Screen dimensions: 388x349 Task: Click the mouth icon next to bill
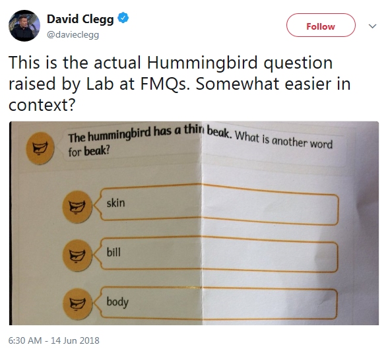(x=77, y=255)
